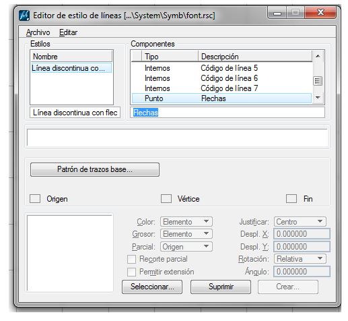The image size is (348, 321).
Task: Toggle the Recorte parcial checkbox
Action: (131, 259)
